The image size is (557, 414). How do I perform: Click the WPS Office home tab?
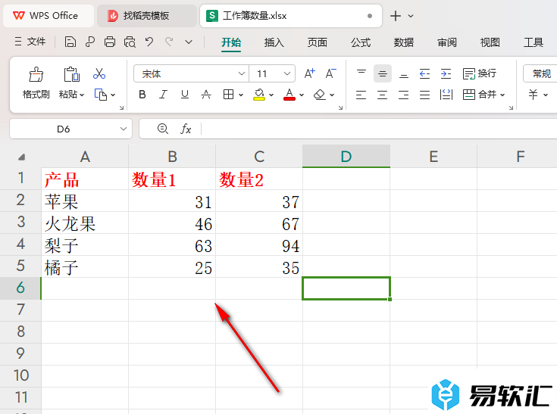49,16
